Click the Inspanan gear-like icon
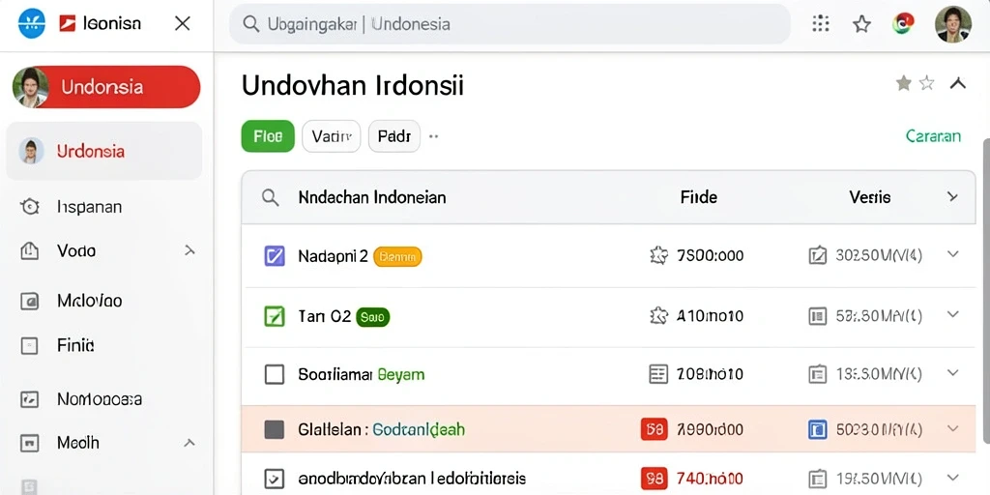Viewport: 990px width, 495px height. 30,207
